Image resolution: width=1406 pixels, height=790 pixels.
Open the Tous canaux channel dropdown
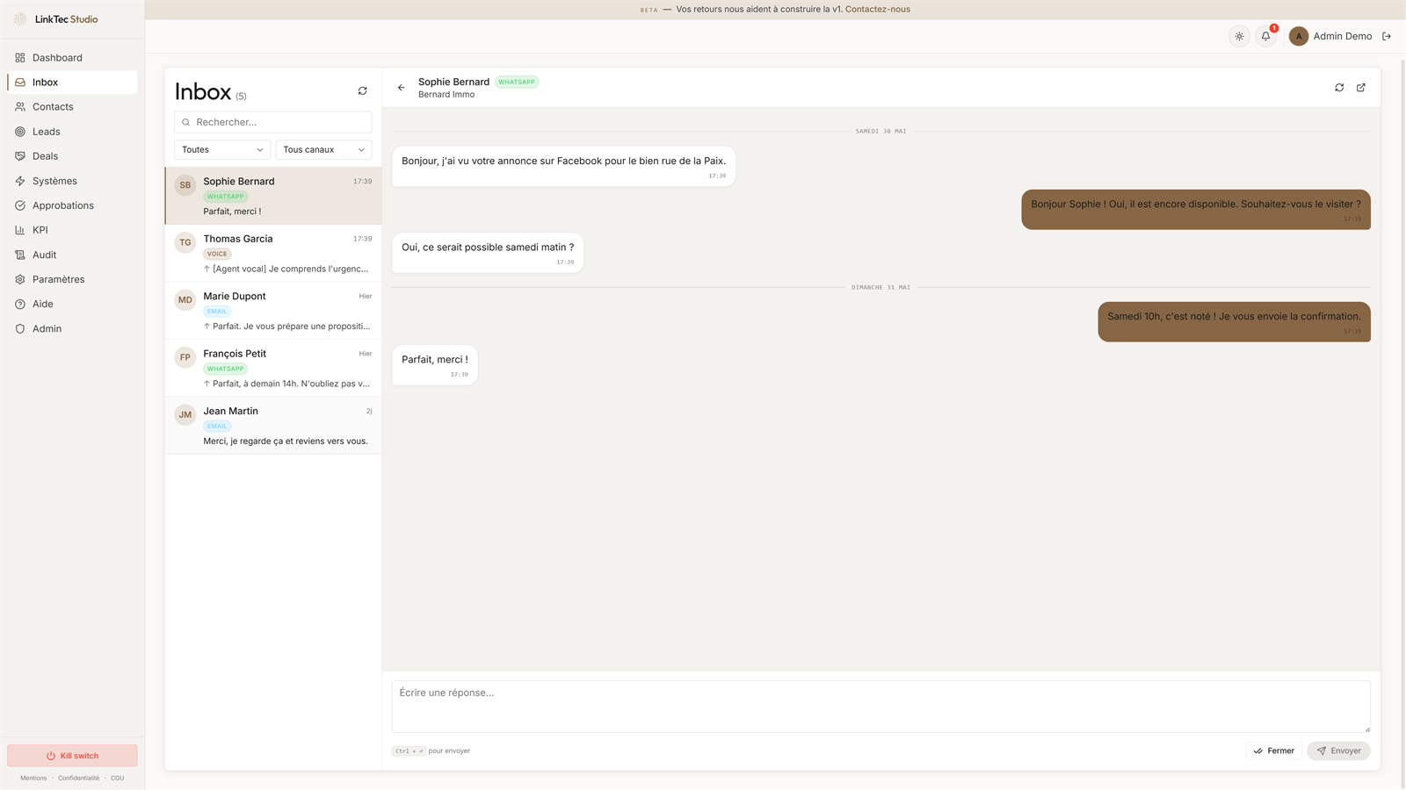pos(323,150)
